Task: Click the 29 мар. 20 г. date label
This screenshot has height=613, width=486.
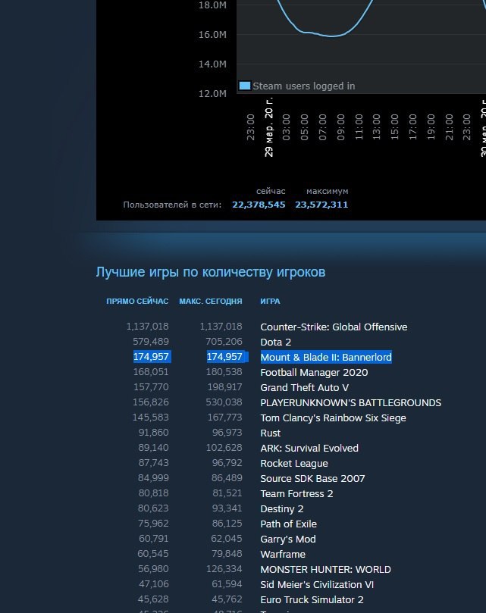Action: pos(269,127)
